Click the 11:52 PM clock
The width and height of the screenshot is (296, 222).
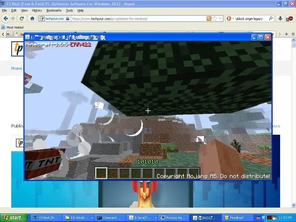(285, 218)
